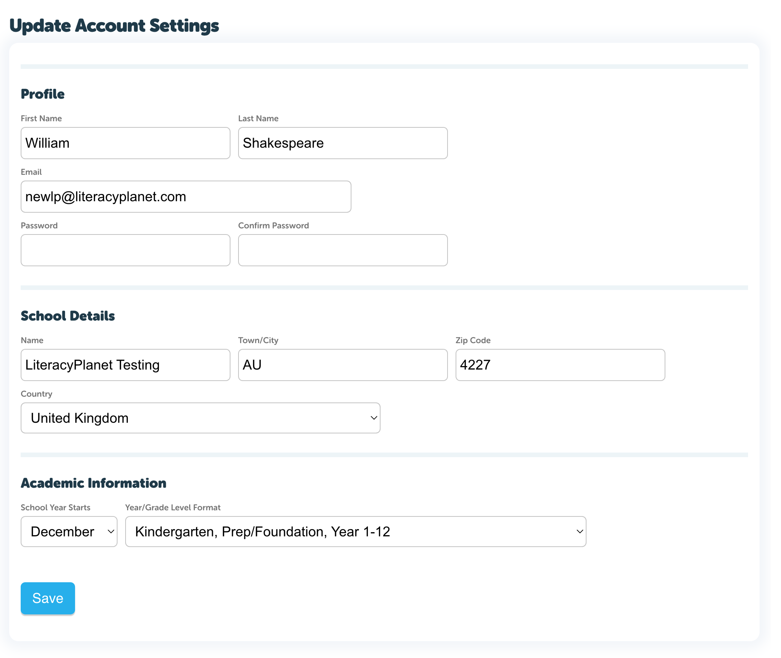This screenshot has height=658, width=781.
Task: Click the Email label text
Action: point(31,172)
